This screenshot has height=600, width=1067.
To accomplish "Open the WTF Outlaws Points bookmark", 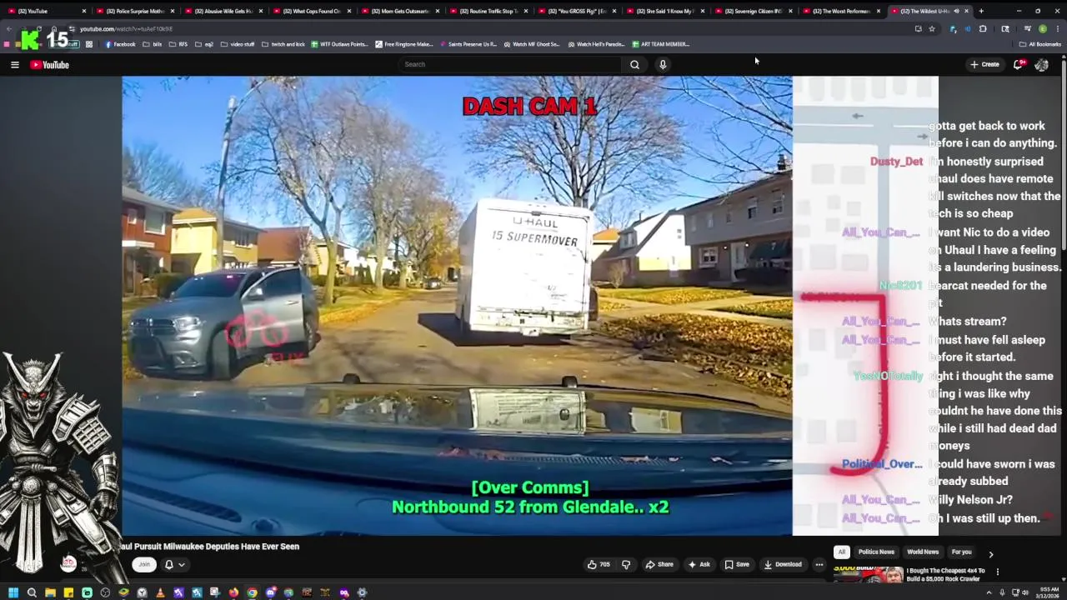I will coord(338,44).
